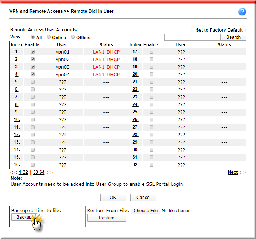Image resolution: width=256 pixels, height=239 pixels.
Task: Open index 16. user profile link
Action: pos(17,165)
